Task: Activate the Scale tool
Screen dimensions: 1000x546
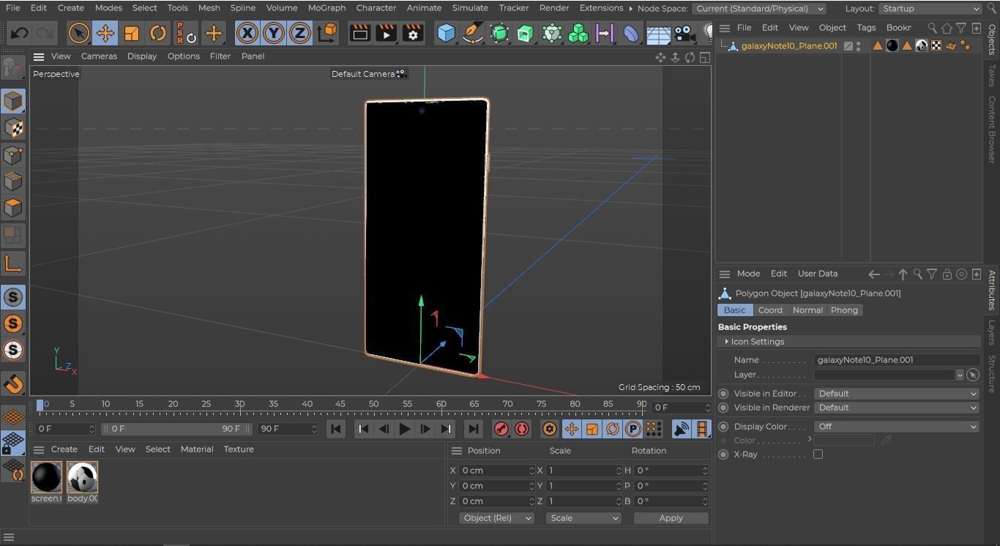Action: [x=132, y=33]
